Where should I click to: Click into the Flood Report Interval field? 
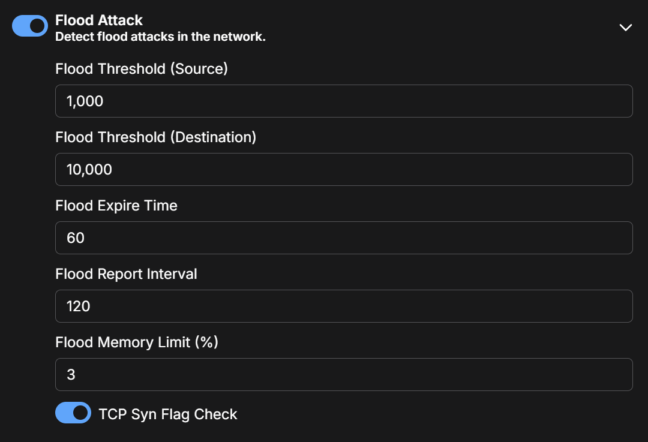pos(344,306)
